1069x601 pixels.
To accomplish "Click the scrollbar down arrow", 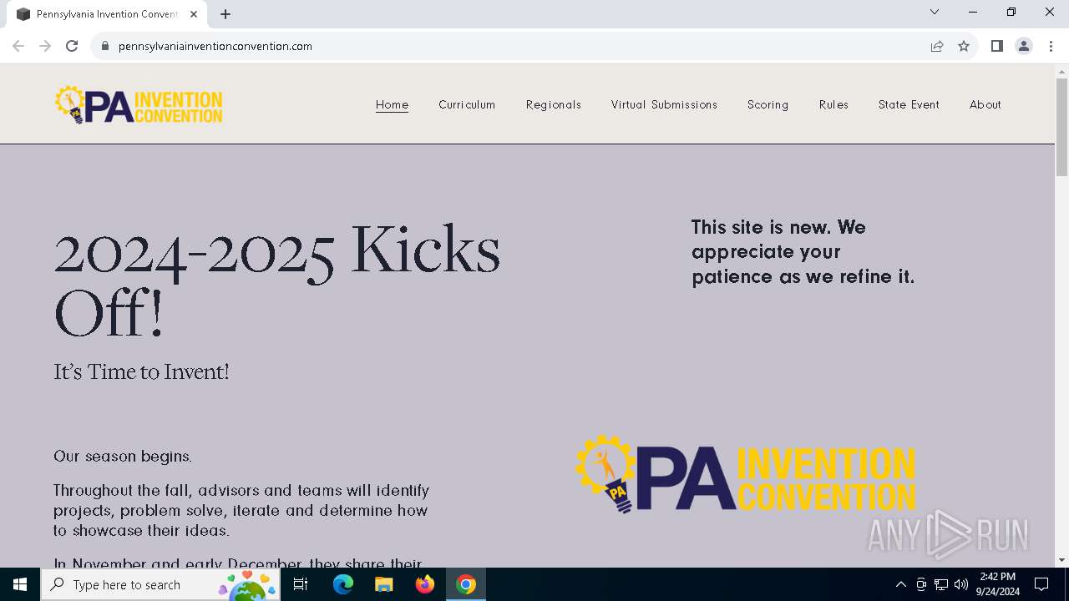I will 1061,560.
